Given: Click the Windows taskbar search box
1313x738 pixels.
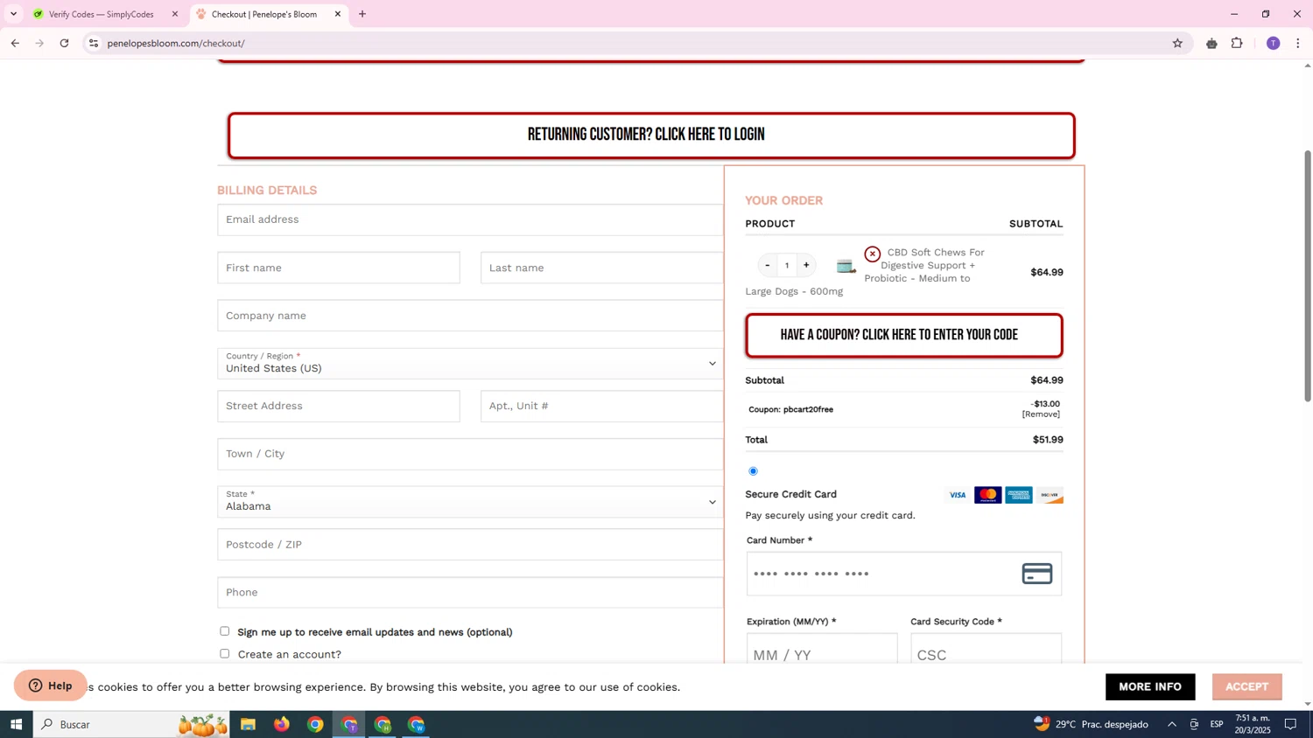Looking at the screenshot, I should 131,724.
